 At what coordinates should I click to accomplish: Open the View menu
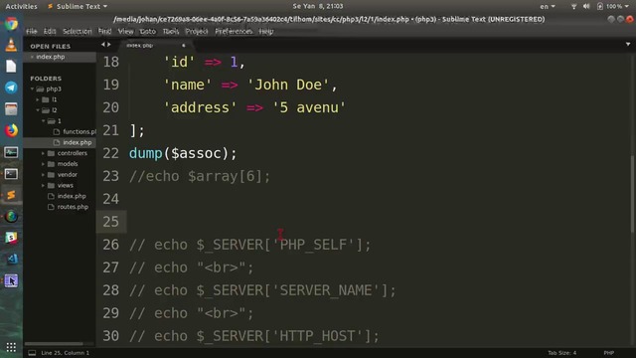click(125, 31)
